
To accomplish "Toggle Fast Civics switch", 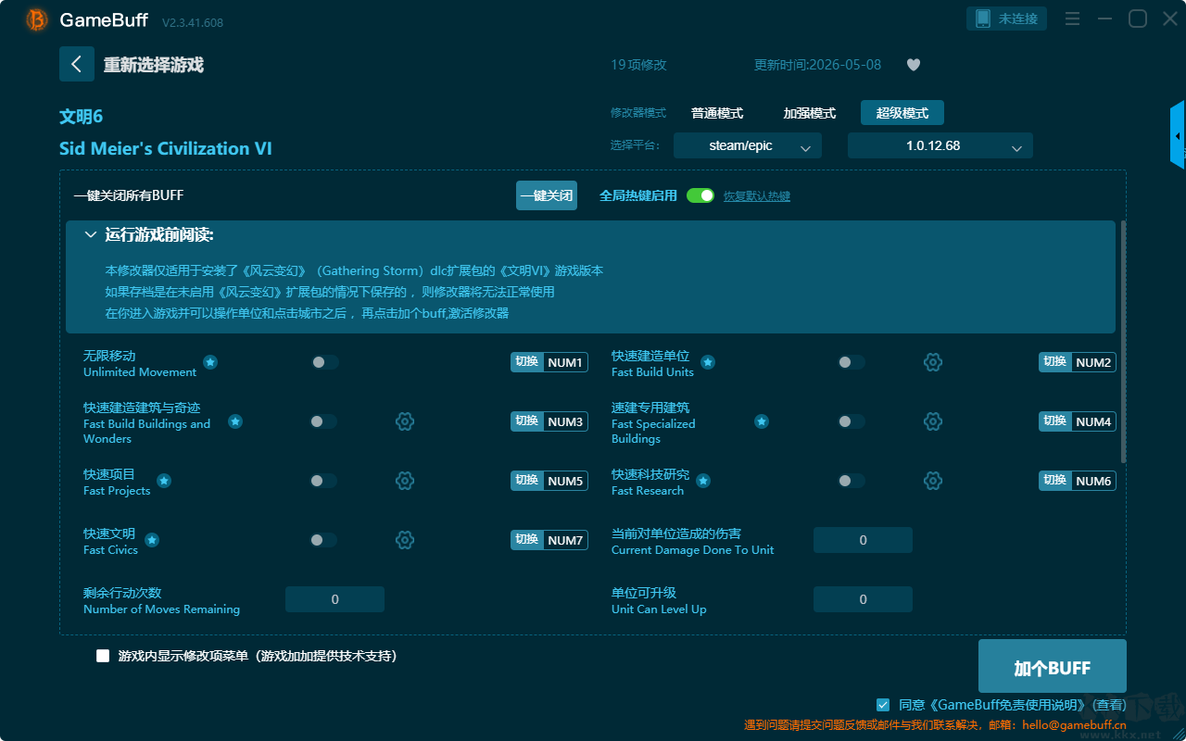I will coord(324,540).
